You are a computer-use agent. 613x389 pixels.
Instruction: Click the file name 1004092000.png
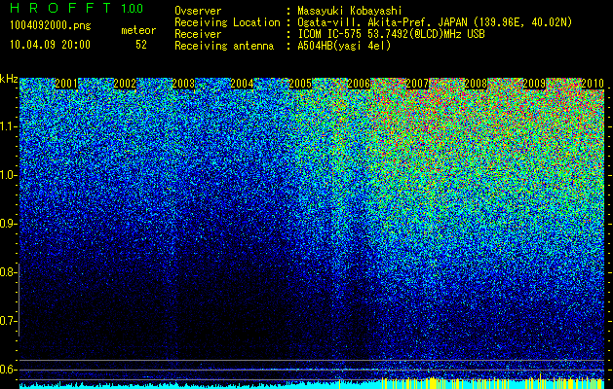point(51,26)
